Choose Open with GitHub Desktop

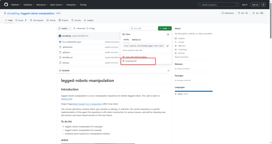click(x=134, y=57)
